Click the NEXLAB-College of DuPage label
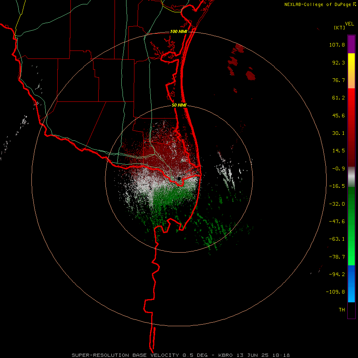This screenshot has height=358, width=358. tap(317, 4)
